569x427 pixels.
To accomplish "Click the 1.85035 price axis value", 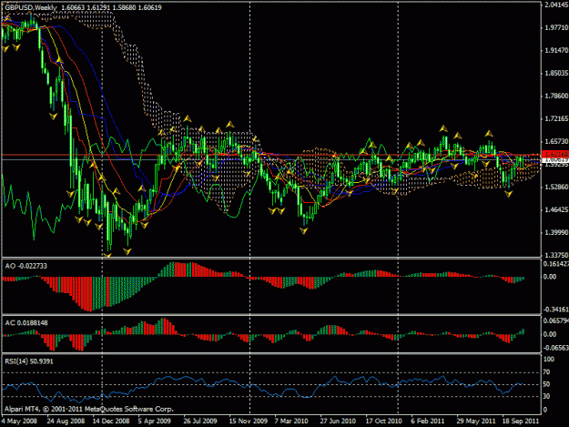I will click(x=556, y=73).
